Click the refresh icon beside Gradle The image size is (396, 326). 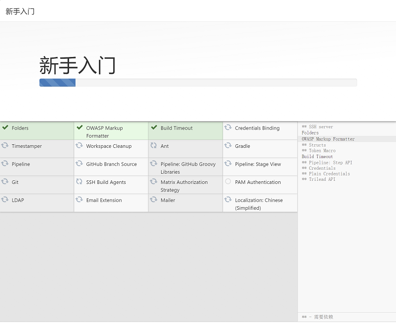[x=228, y=146]
